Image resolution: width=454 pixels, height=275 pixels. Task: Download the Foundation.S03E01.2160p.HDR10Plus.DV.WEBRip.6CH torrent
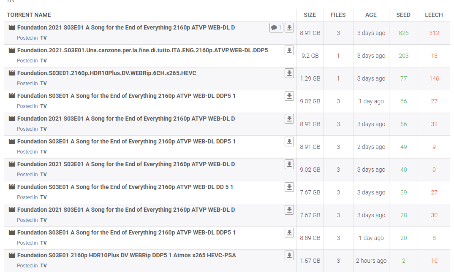[x=289, y=73]
